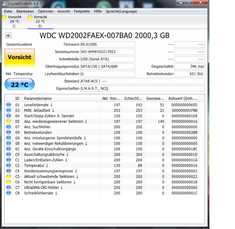
Task: Click the Laufwerkbuchstaben field G:
Action: point(108,74)
